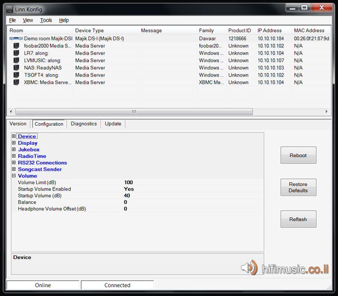
Task: Click the Songcast Sender heading link
Action: (40, 169)
